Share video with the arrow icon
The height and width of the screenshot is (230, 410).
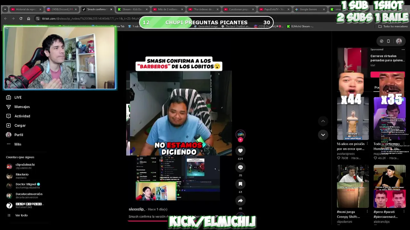click(x=240, y=201)
